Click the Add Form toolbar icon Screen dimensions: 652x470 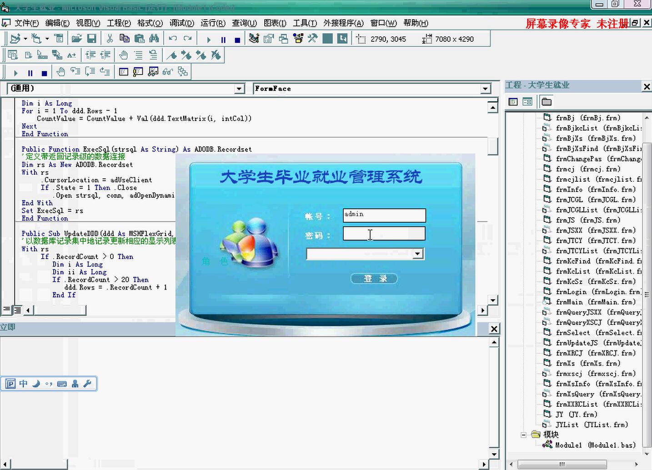point(36,39)
